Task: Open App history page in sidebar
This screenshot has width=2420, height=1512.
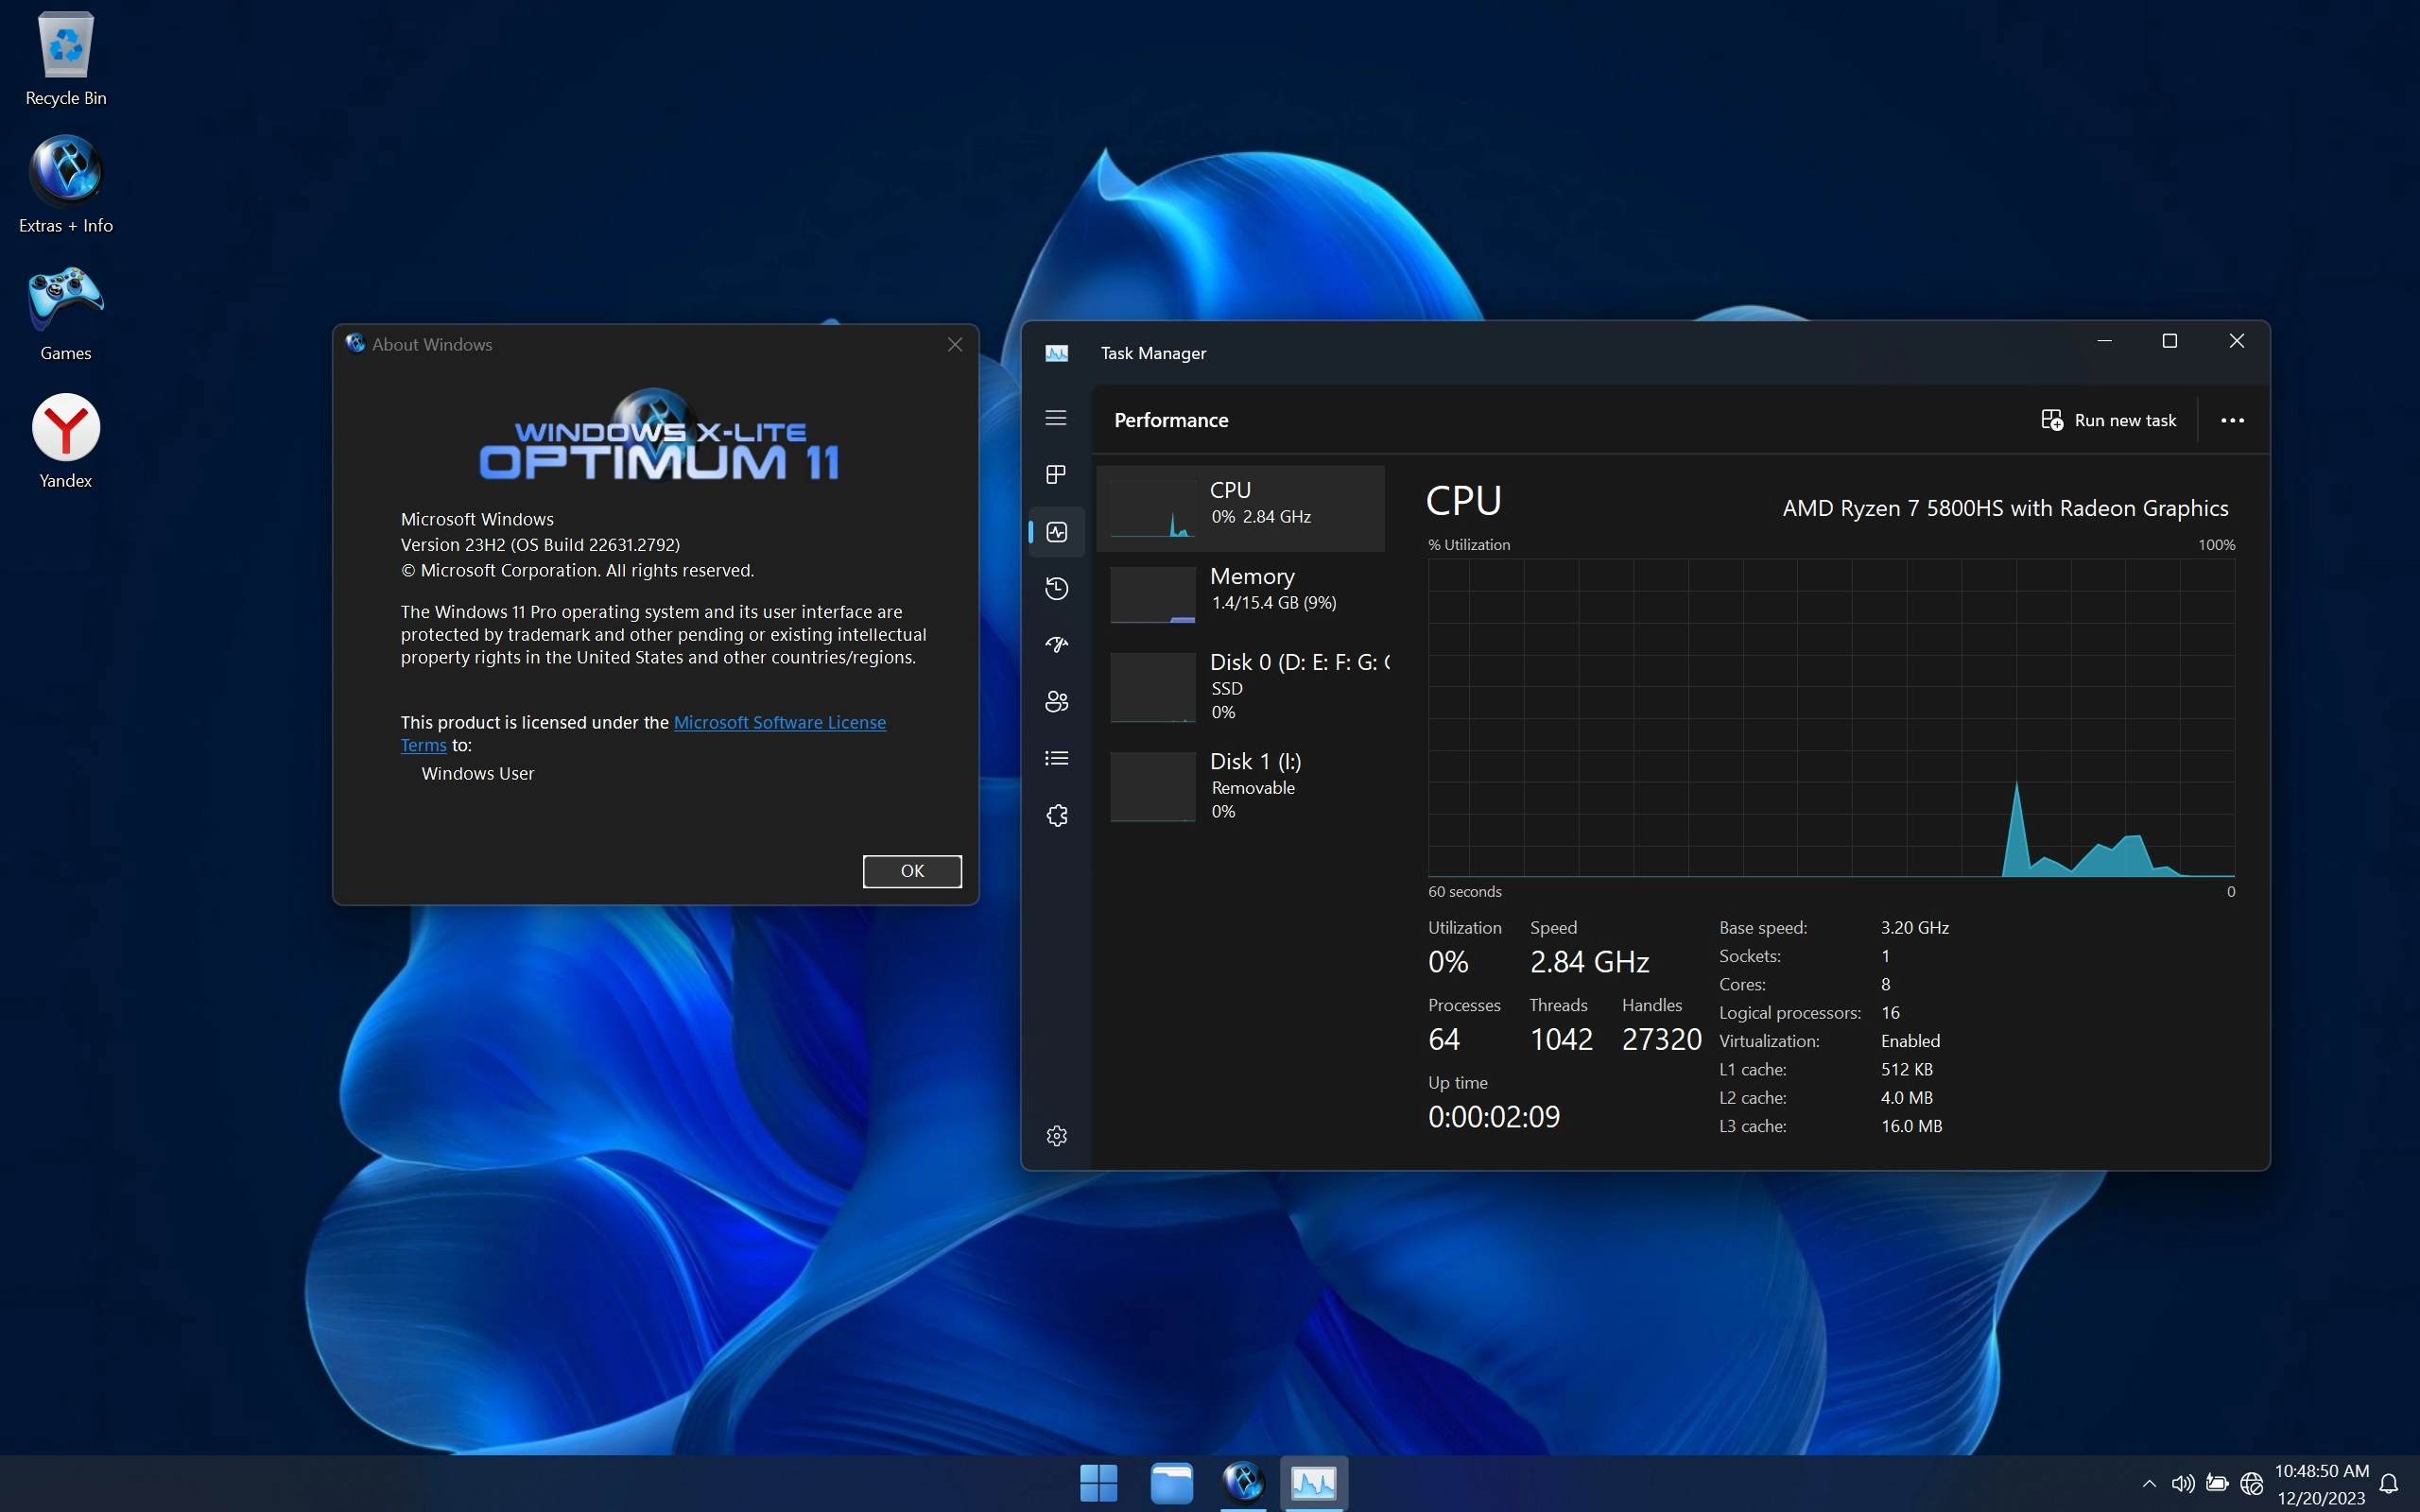Action: (1056, 588)
